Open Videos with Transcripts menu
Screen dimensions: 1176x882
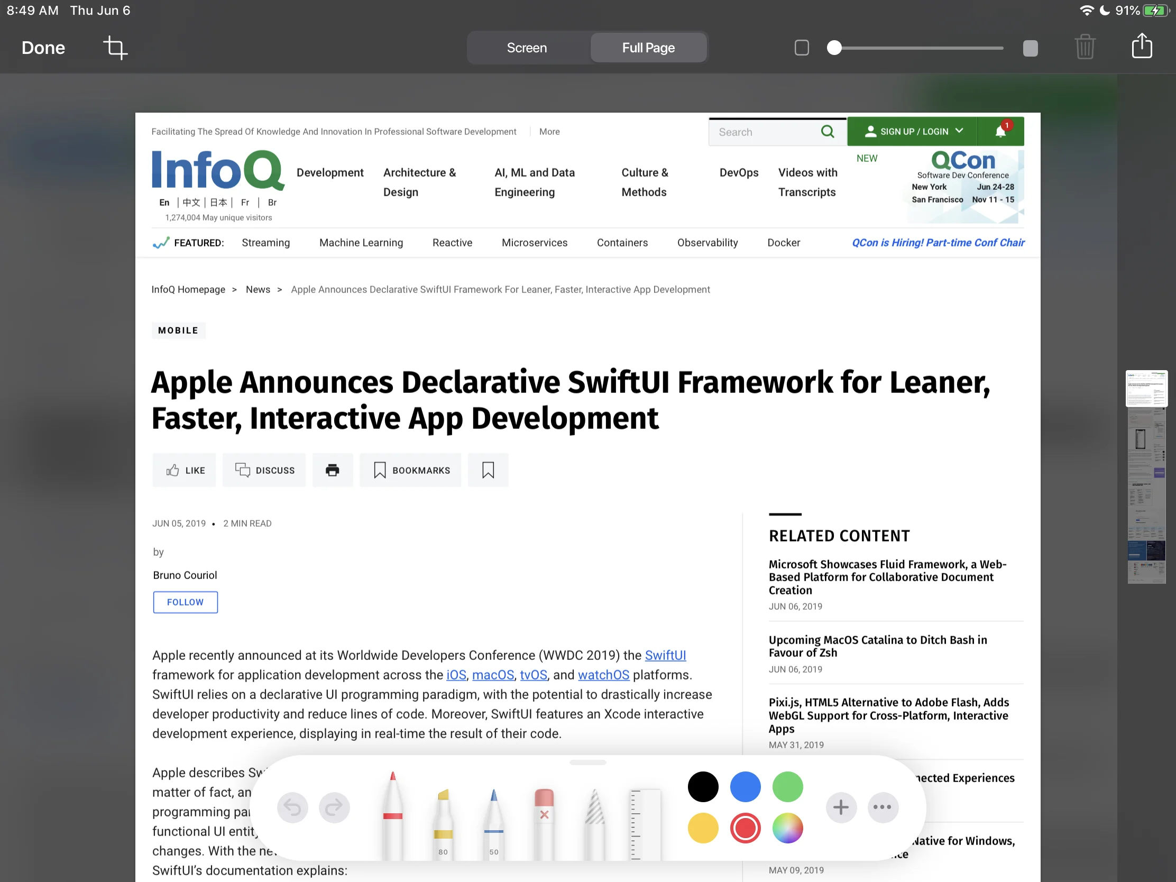tap(807, 182)
